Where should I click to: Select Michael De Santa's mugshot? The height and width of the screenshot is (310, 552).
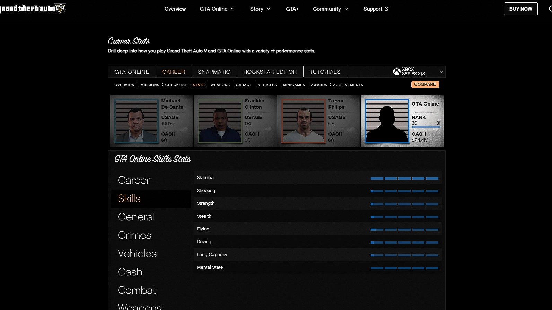(137, 121)
